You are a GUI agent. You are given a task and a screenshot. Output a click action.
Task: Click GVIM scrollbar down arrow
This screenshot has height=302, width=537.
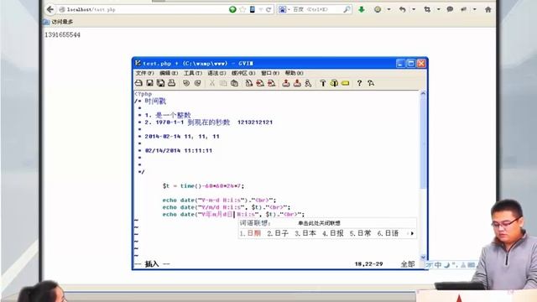423,257
